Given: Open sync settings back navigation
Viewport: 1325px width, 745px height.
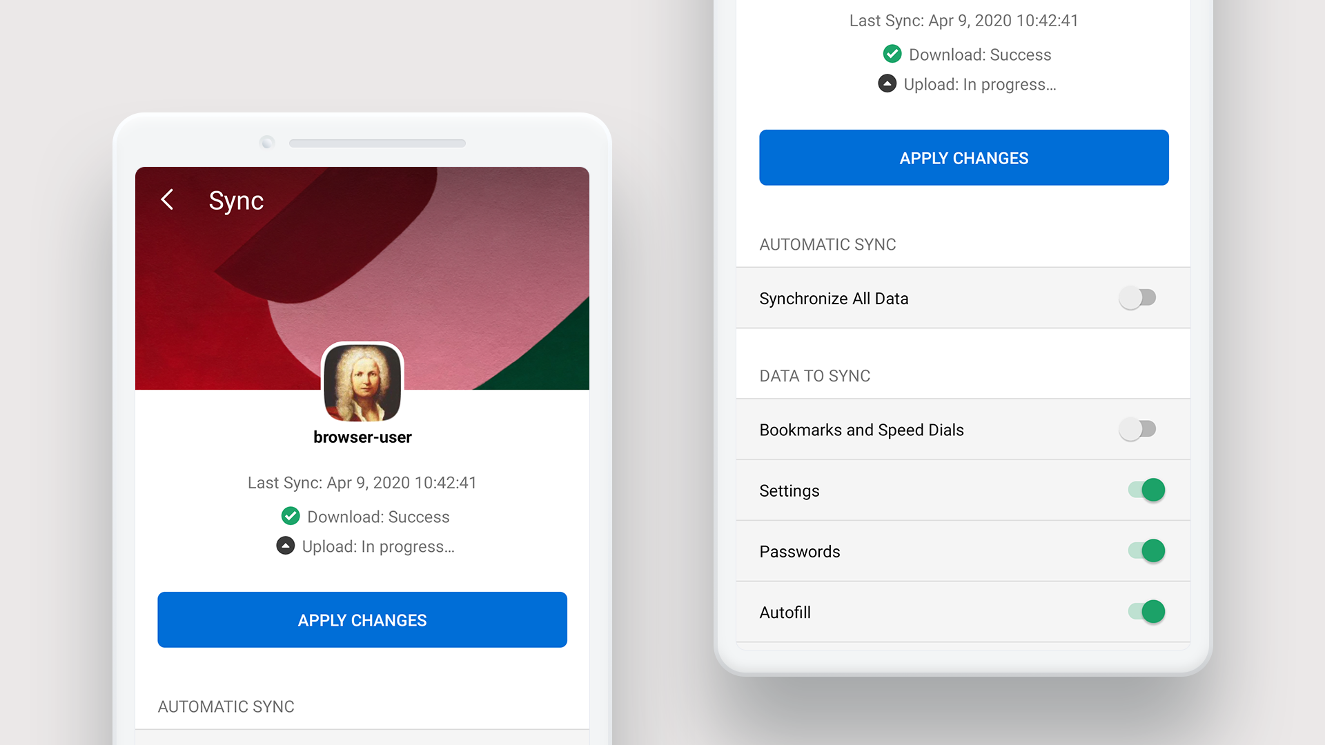Looking at the screenshot, I should tap(168, 198).
